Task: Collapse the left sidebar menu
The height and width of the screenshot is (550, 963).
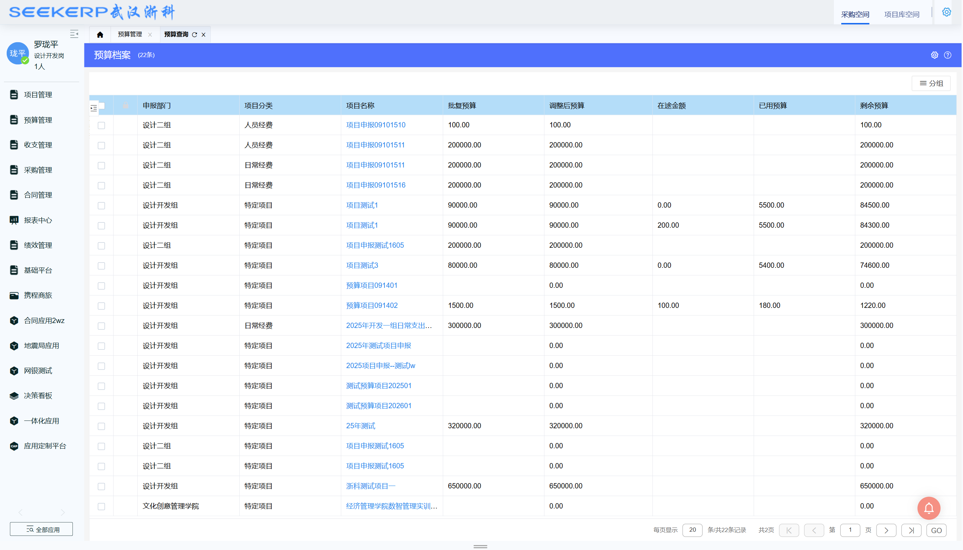Action: click(74, 34)
